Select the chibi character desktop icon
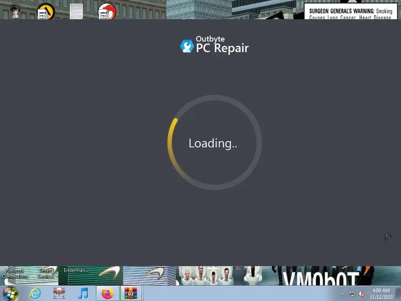This screenshot has width=401, height=301. click(x=15, y=11)
